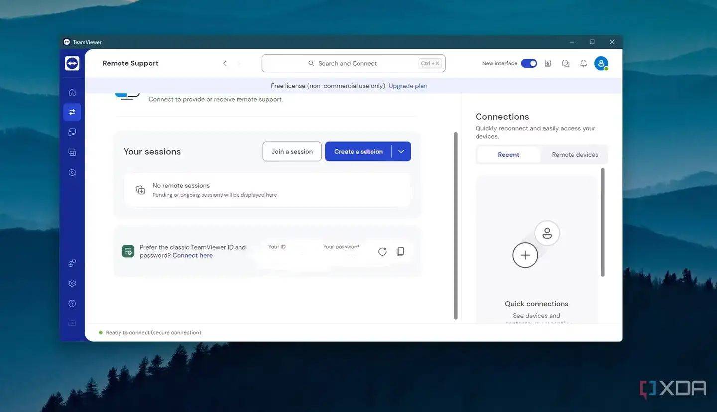Open the notifications bell
This screenshot has height=412, width=717.
click(x=583, y=63)
